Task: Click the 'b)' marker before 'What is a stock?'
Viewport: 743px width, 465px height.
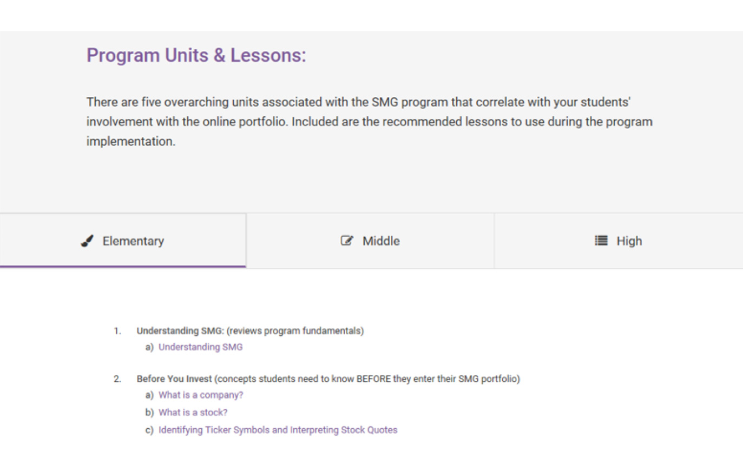Action: 149,413
